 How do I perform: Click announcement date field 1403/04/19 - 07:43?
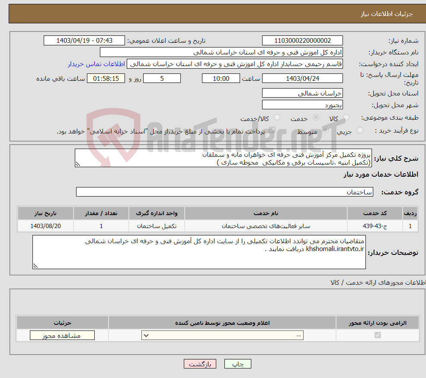tap(84, 41)
